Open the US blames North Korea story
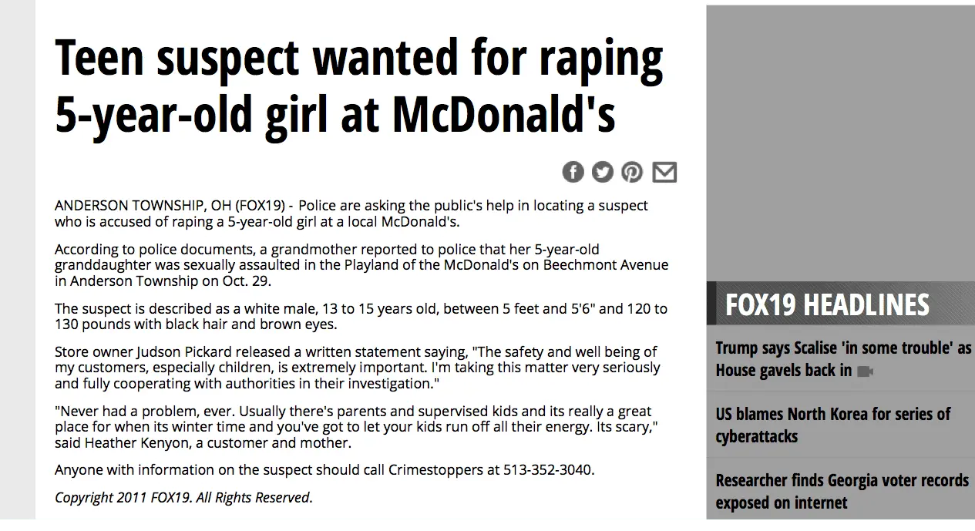 [833, 425]
